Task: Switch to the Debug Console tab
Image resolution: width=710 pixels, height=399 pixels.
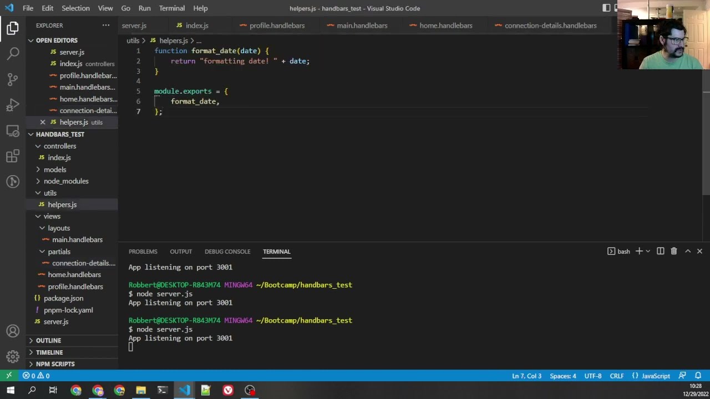Action: click(227, 252)
